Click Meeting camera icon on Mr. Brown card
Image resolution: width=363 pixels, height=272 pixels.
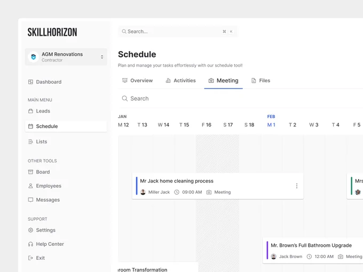point(341,257)
